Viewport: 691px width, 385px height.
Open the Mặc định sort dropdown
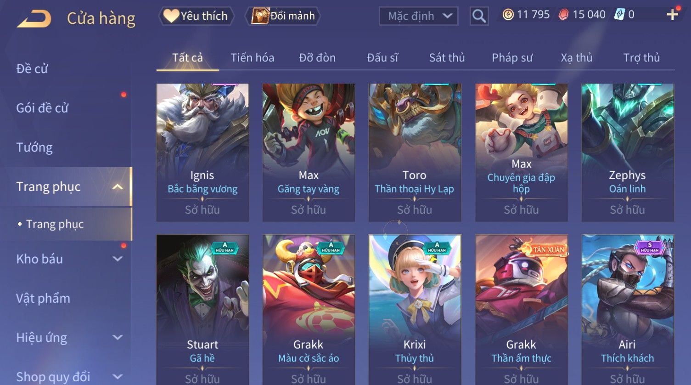click(x=418, y=17)
